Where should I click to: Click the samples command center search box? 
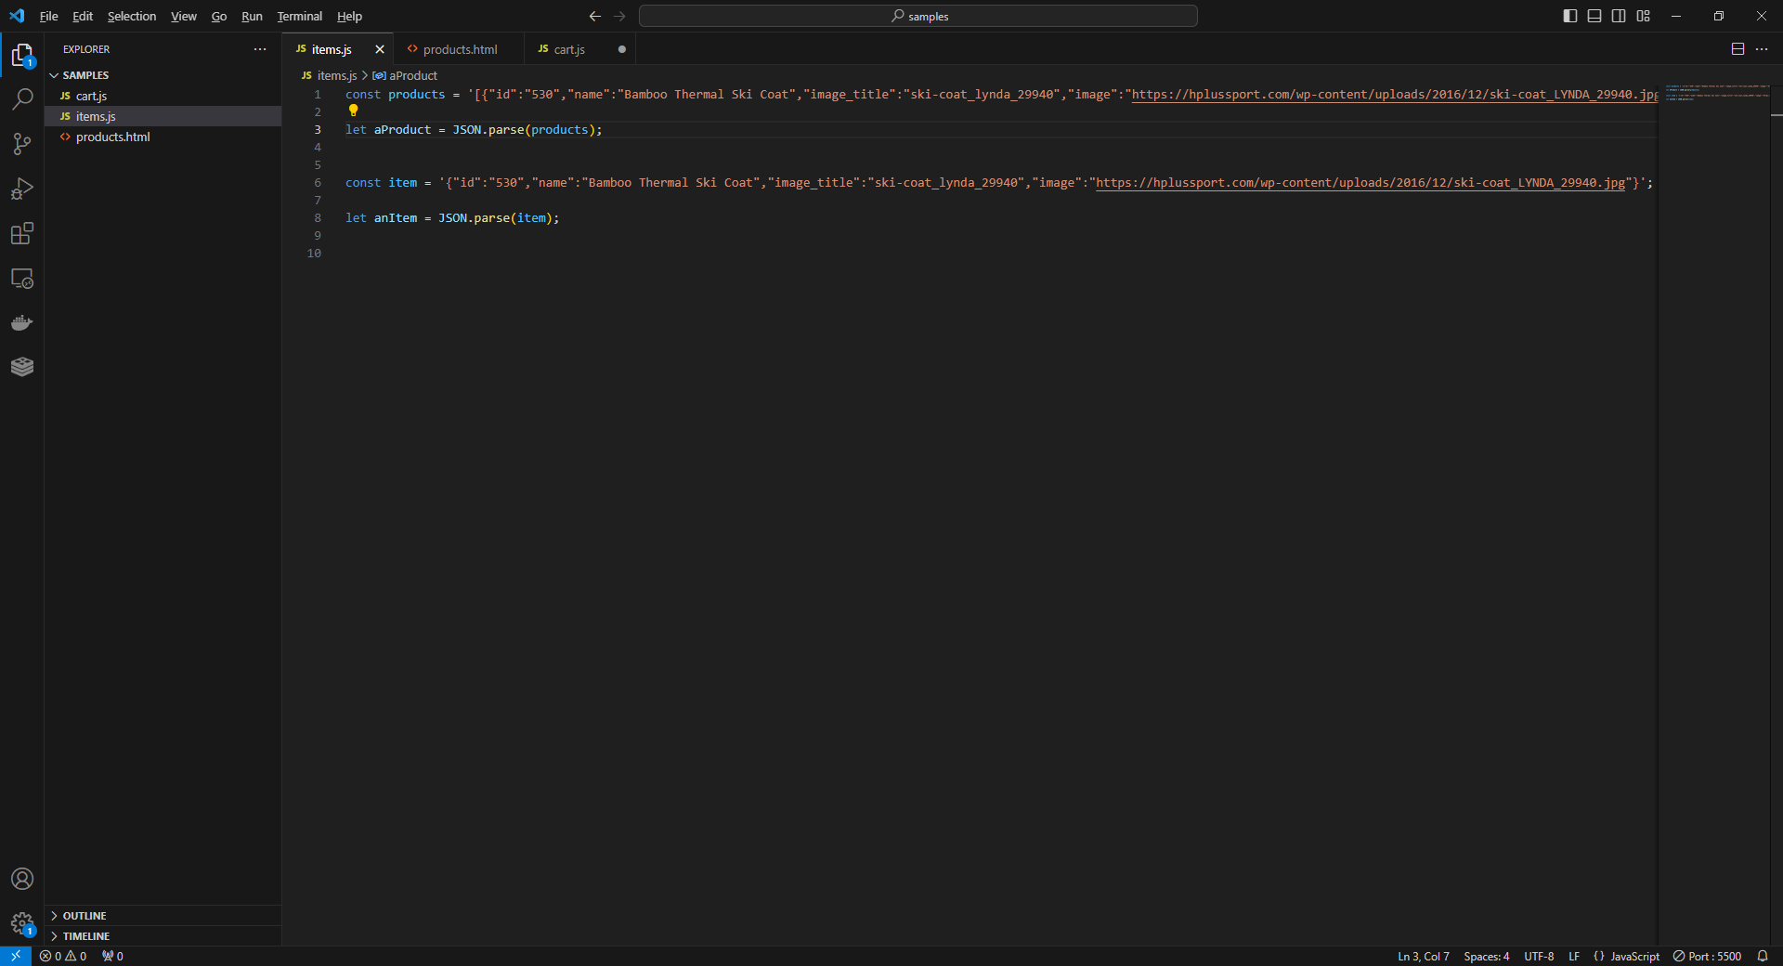click(x=918, y=16)
